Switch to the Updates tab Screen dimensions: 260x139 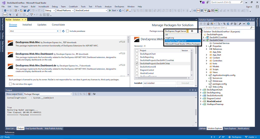pyautogui.click(x=42, y=25)
